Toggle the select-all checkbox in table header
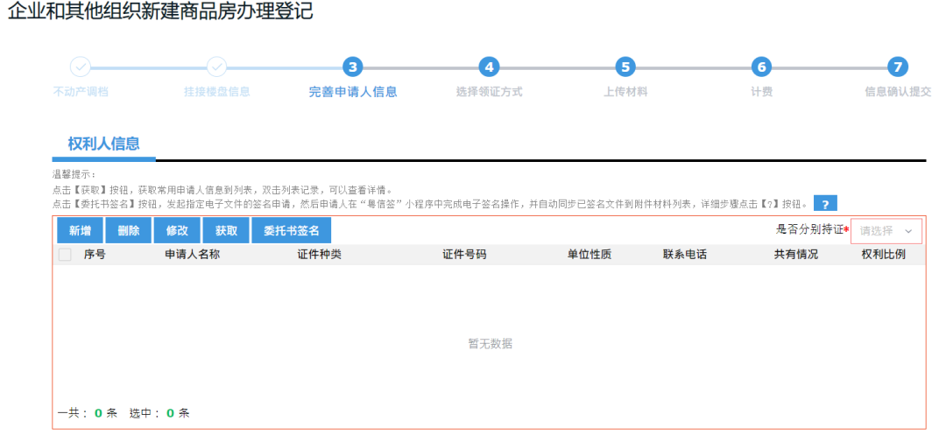Screen dimensions: 946x442 pyautogui.click(x=65, y=255)
